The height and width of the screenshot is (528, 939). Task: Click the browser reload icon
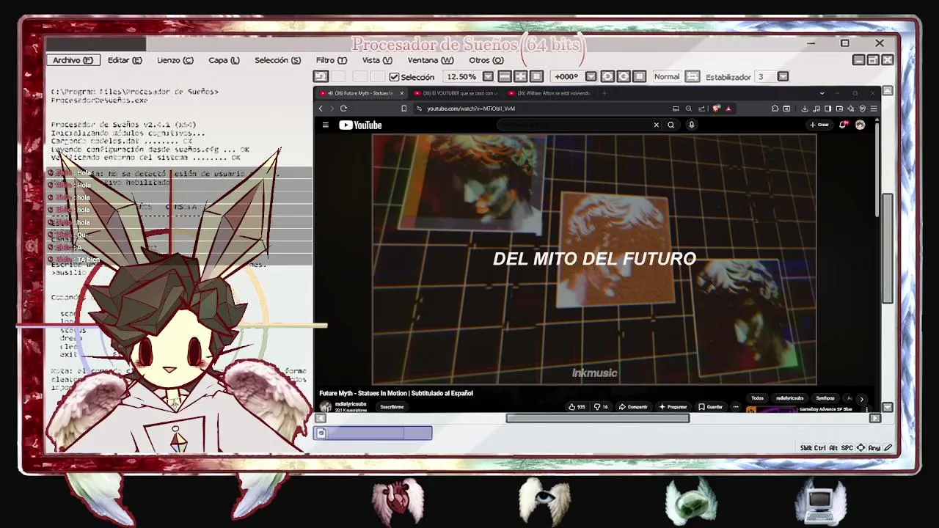point(343,109)
